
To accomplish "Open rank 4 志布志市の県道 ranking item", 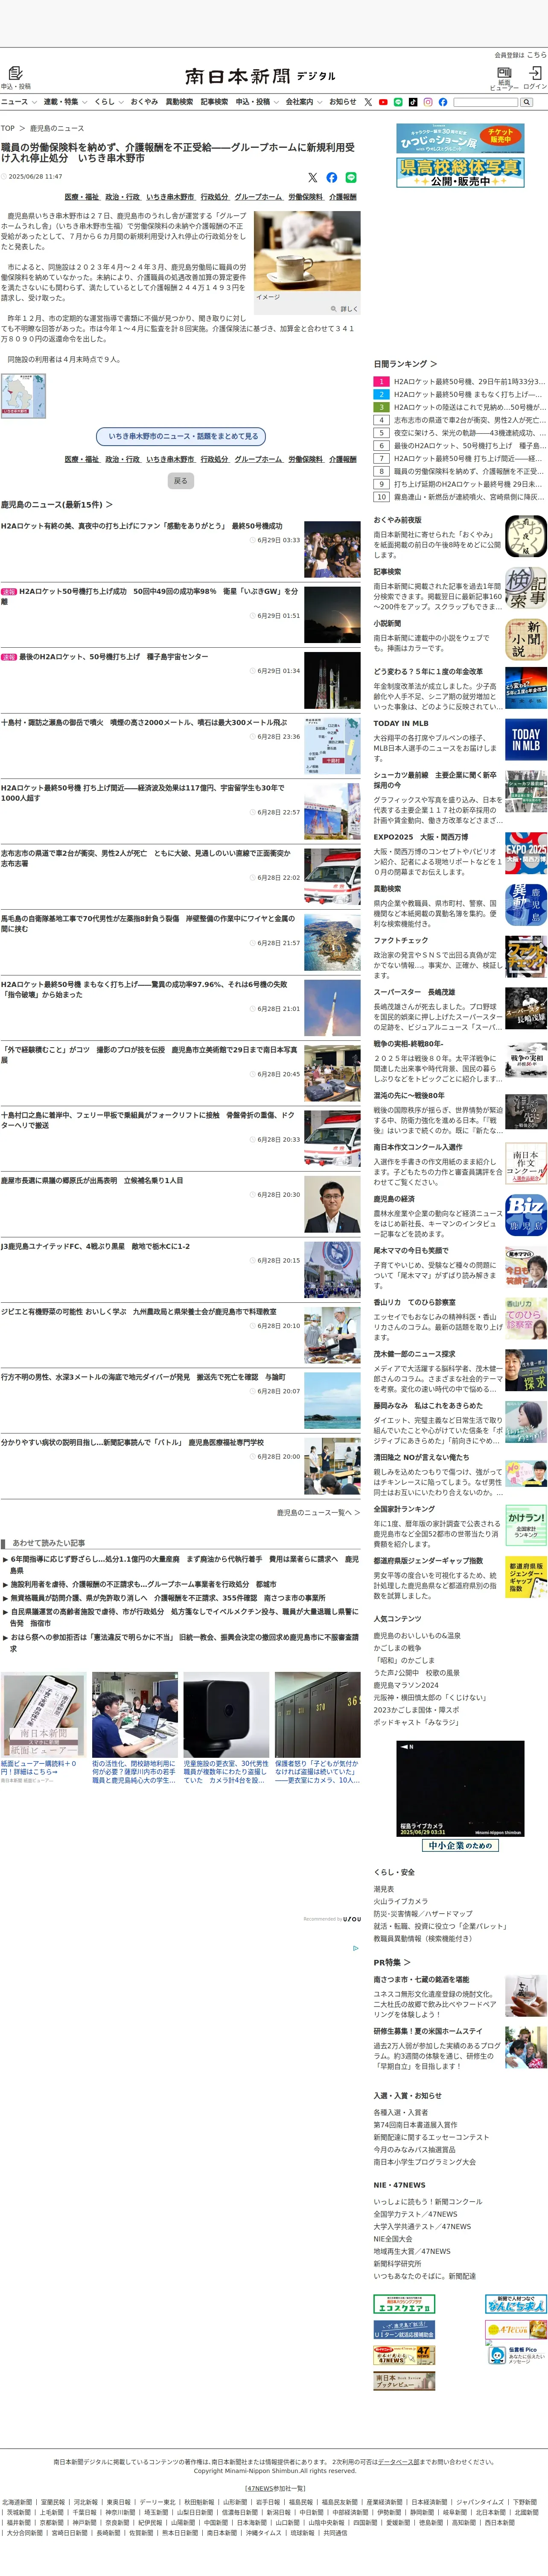I will (460, 420).
